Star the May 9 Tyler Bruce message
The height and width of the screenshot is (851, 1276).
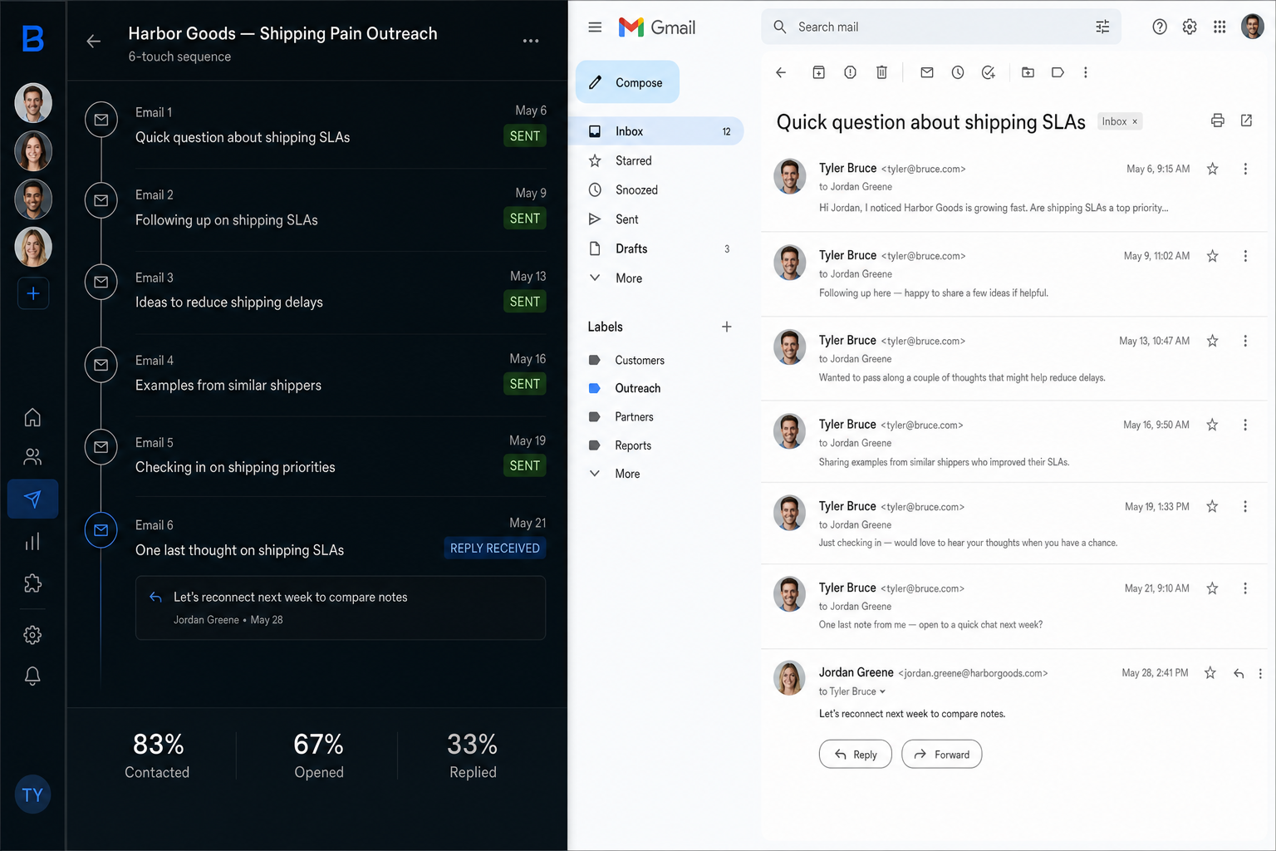(x=1212, y=256)
